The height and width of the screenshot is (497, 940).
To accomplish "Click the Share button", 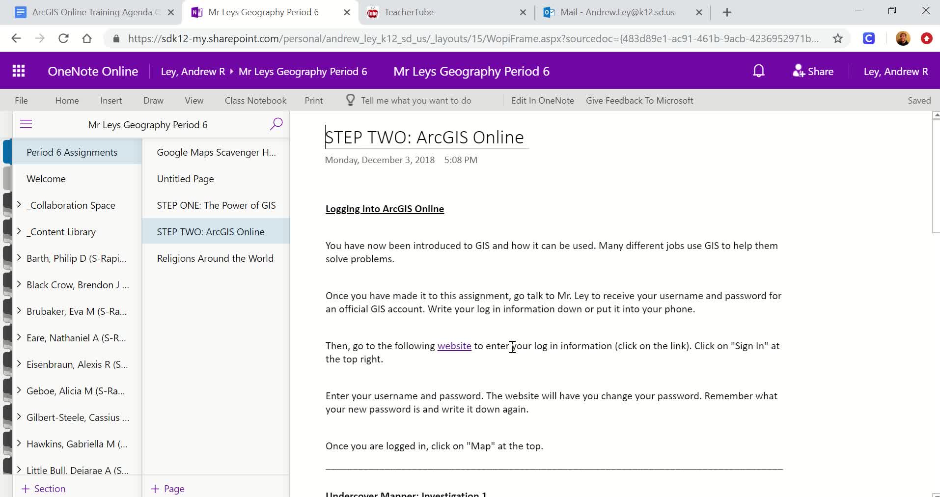I will tap(813, 71).
